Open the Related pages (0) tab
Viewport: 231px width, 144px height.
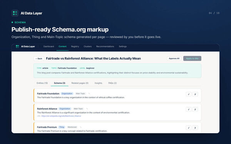point(80,83)
